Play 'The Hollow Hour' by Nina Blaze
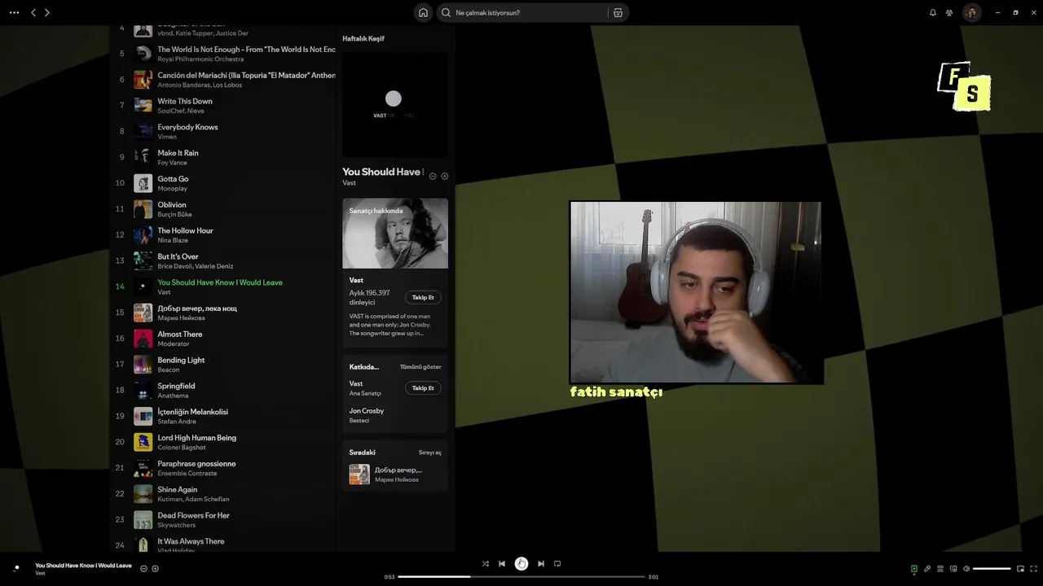This screenshot has width=1043, height=586. (x=185, y=230)
